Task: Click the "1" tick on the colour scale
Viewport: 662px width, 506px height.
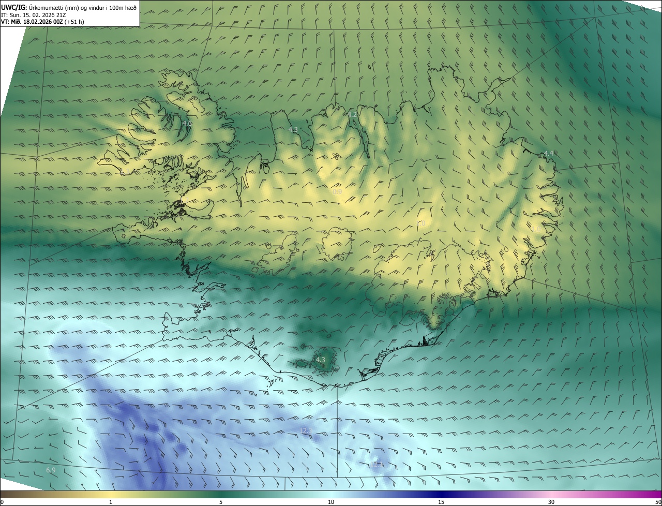Action: 111,502
